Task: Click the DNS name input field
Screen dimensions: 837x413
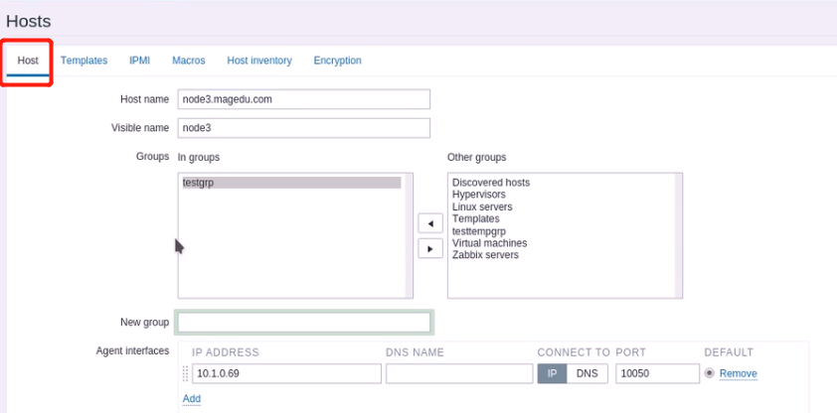Action: pyautogui.click(x=459, y=373)
